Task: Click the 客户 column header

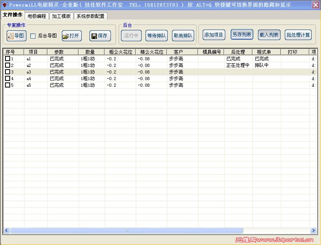Action: coord(182,52)
